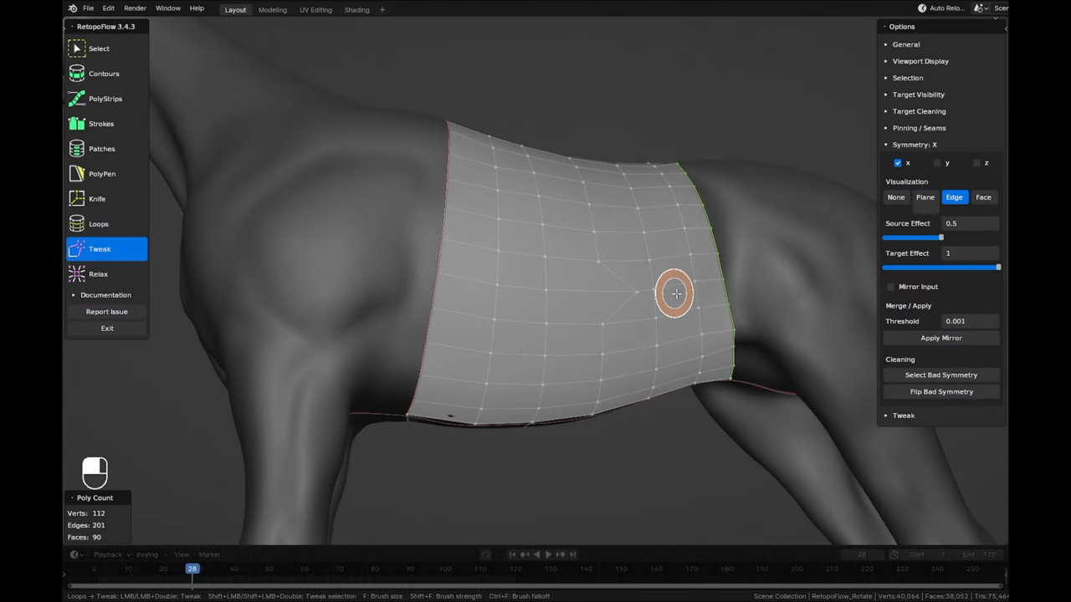The height and width of the screenshot is (602, 1071).
Task: Adjust the Source Effect slider
Action: 941,237
